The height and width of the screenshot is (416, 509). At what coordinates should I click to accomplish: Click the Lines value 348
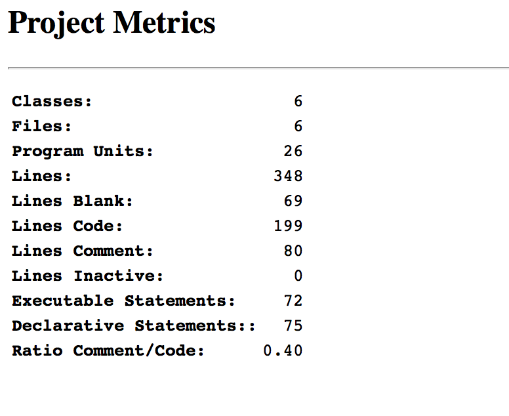[288, 177]
